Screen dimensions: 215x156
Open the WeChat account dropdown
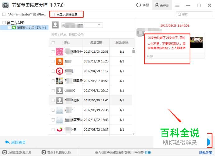82,25
